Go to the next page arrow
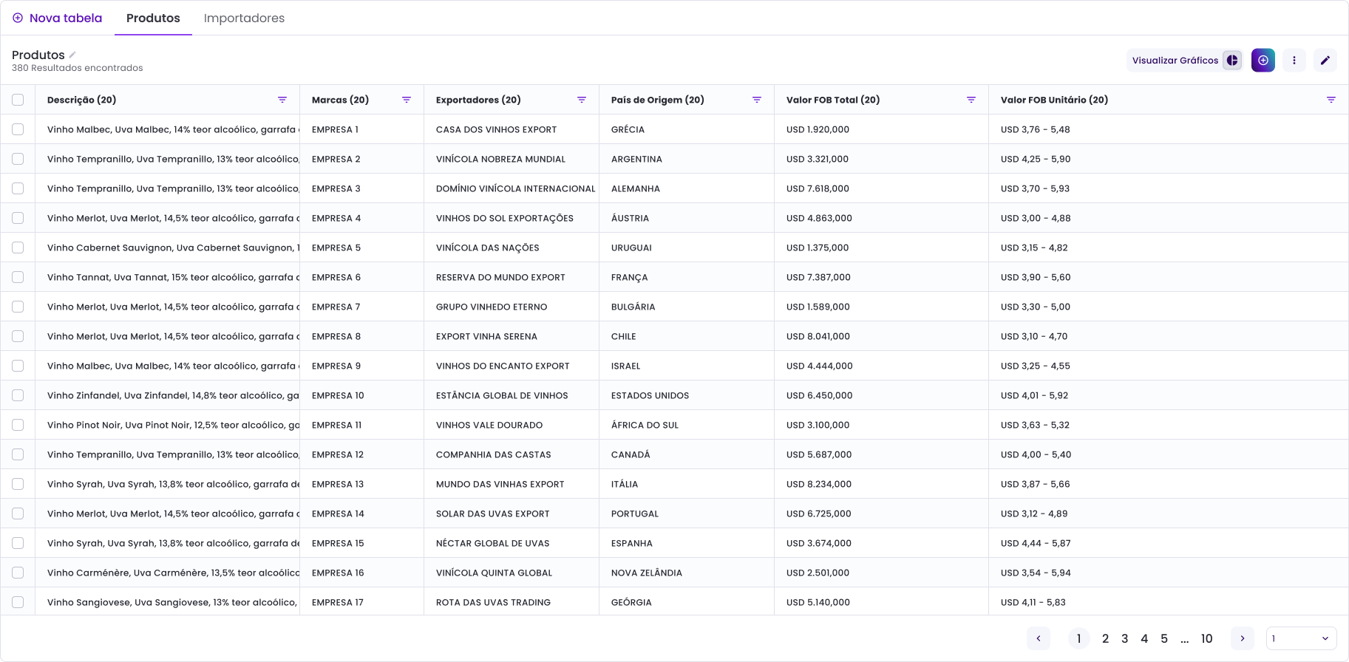 (1243, 638)
